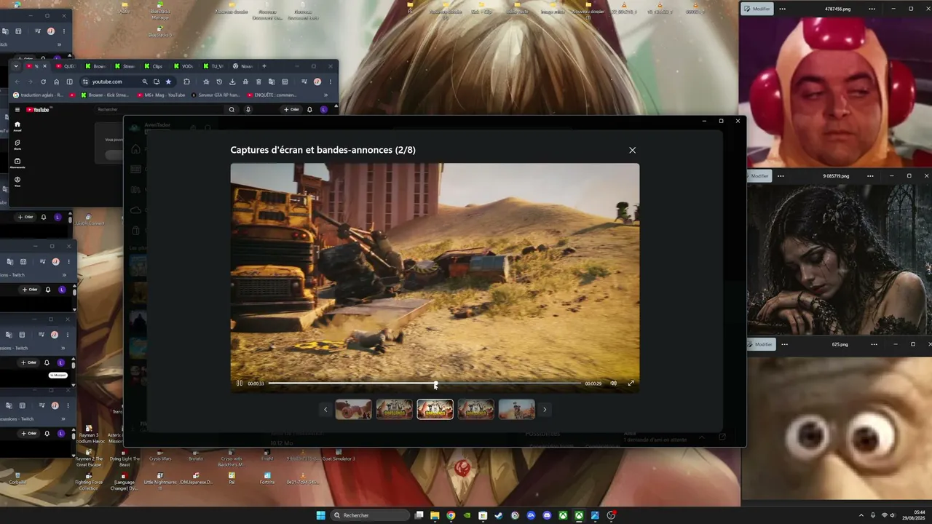Open the Windows Start menu
This screenshot has height=524, width=932.
tap(320, 515)
